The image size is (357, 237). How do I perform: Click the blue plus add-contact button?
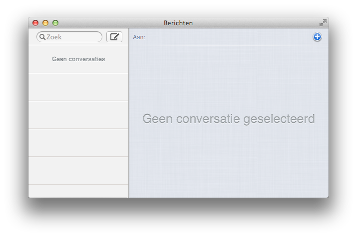coord(317,37)
